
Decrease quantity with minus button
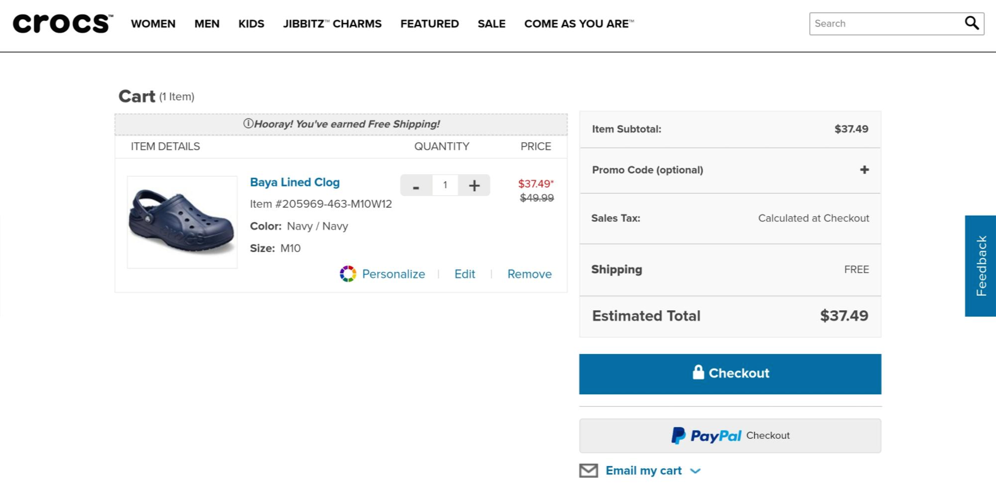coord(416,185)
